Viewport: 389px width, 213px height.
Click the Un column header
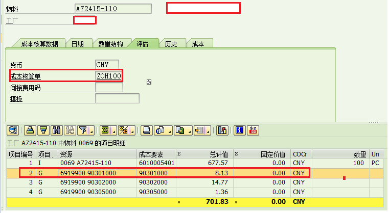pos(376,154)
